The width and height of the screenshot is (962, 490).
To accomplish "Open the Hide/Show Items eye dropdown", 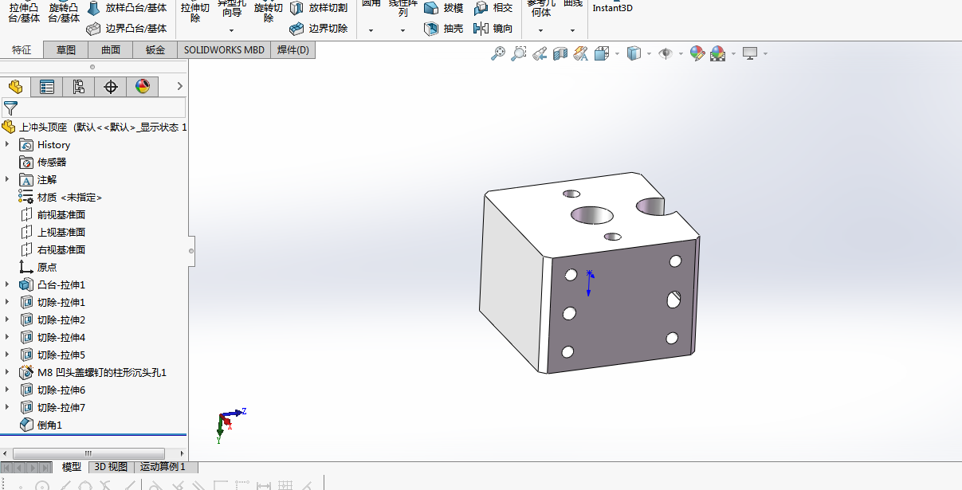I will click(x=665, y=53).
